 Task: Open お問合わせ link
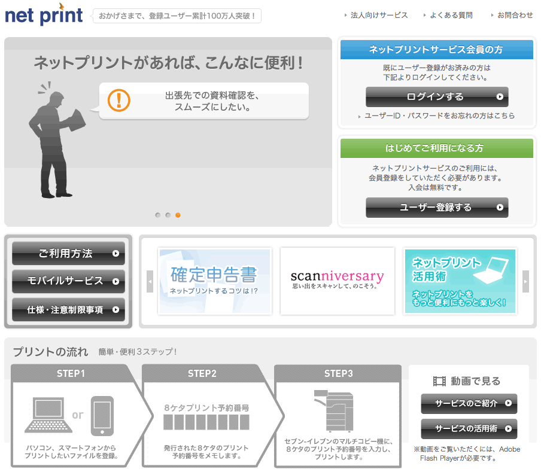tap(515, 16)
